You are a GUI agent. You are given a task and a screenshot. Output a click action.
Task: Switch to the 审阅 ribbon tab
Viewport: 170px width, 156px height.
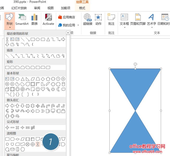(37, 8)
